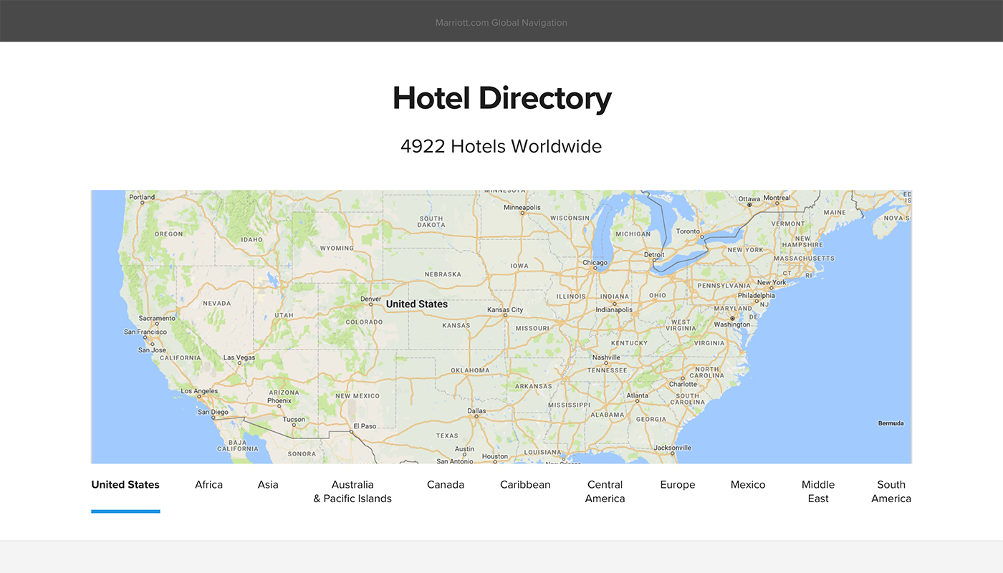The width and height of the screenshot is (1003, 573).
Task: Click the KENTUCKY state label
Action: [x=629, y=343]
